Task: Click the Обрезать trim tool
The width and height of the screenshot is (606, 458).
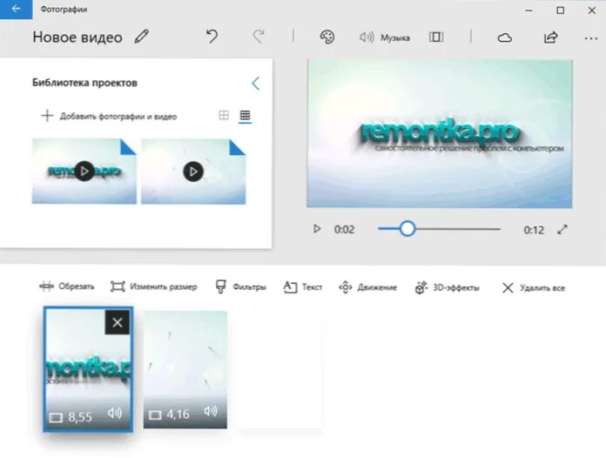Action: (x=67, y=286)
